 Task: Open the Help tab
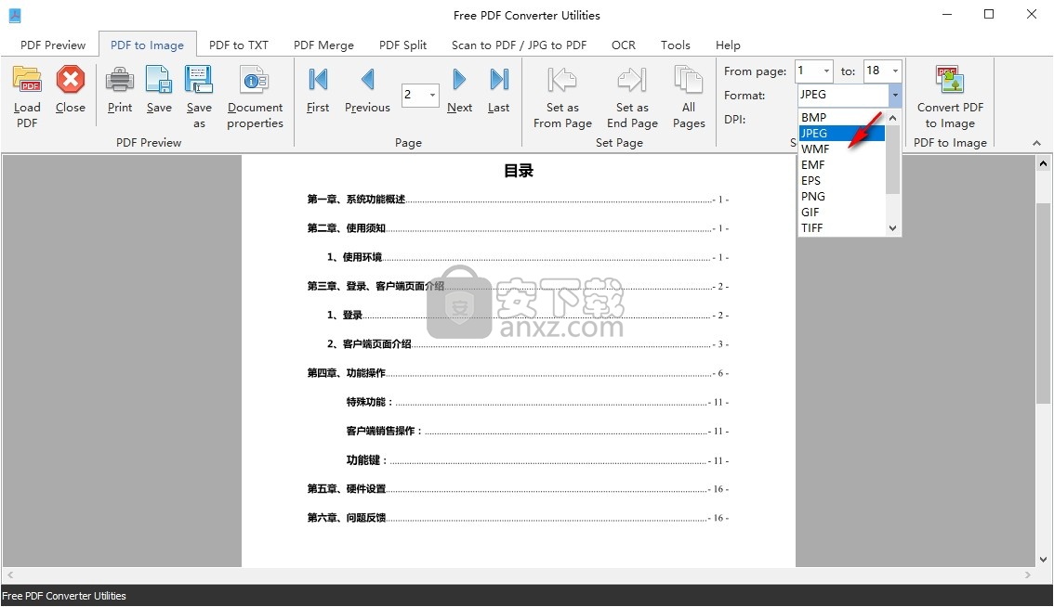point(728,45)
